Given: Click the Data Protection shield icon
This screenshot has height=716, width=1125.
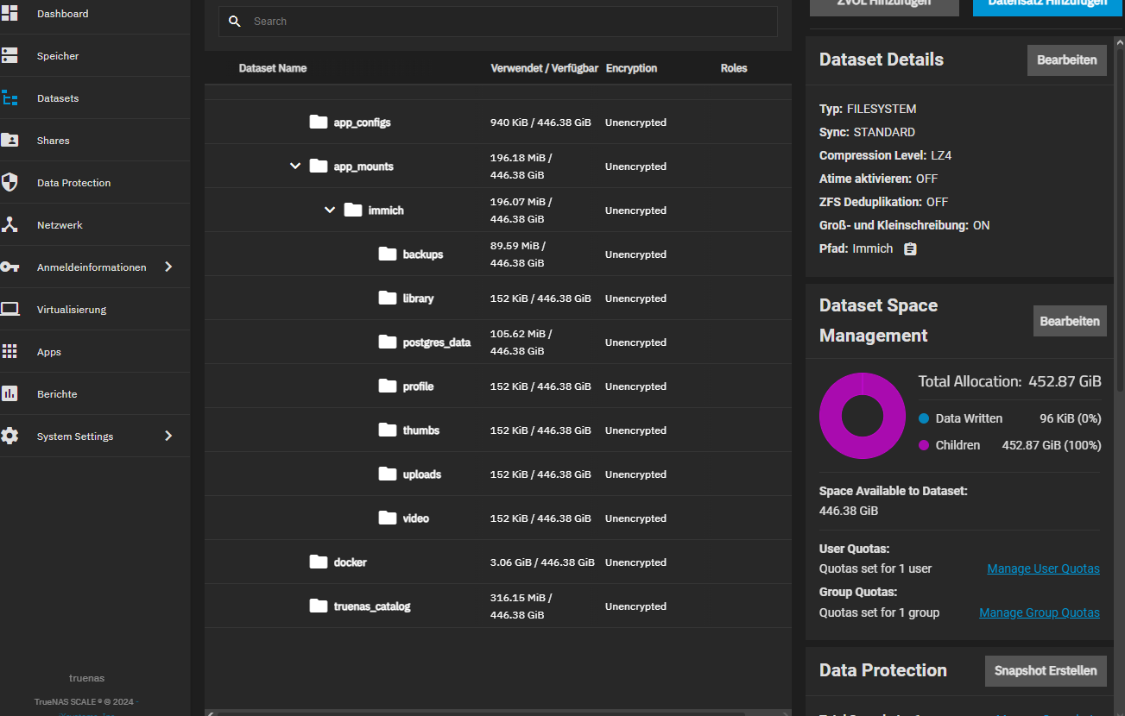Looking at the screenshot, I should click(x=9, y=183).
